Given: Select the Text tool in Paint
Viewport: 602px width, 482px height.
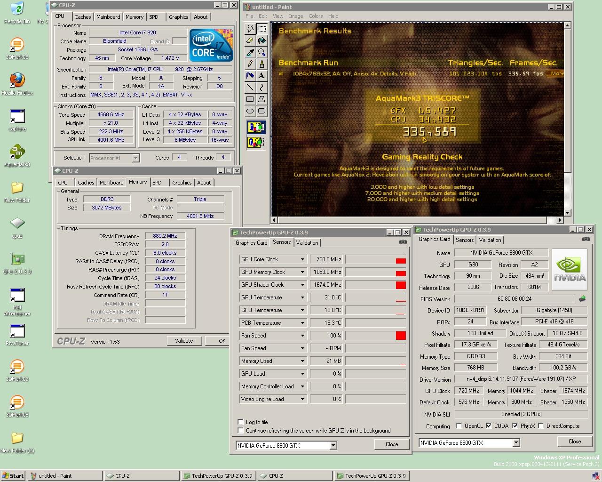Looking at the screenshot, I should (x=261, y=75).
